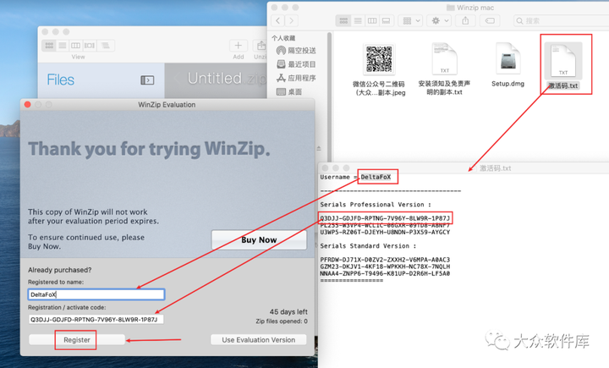Select Recents (最近项目) in Finder sidebar

pyautogui.click(x=296, y=64)
